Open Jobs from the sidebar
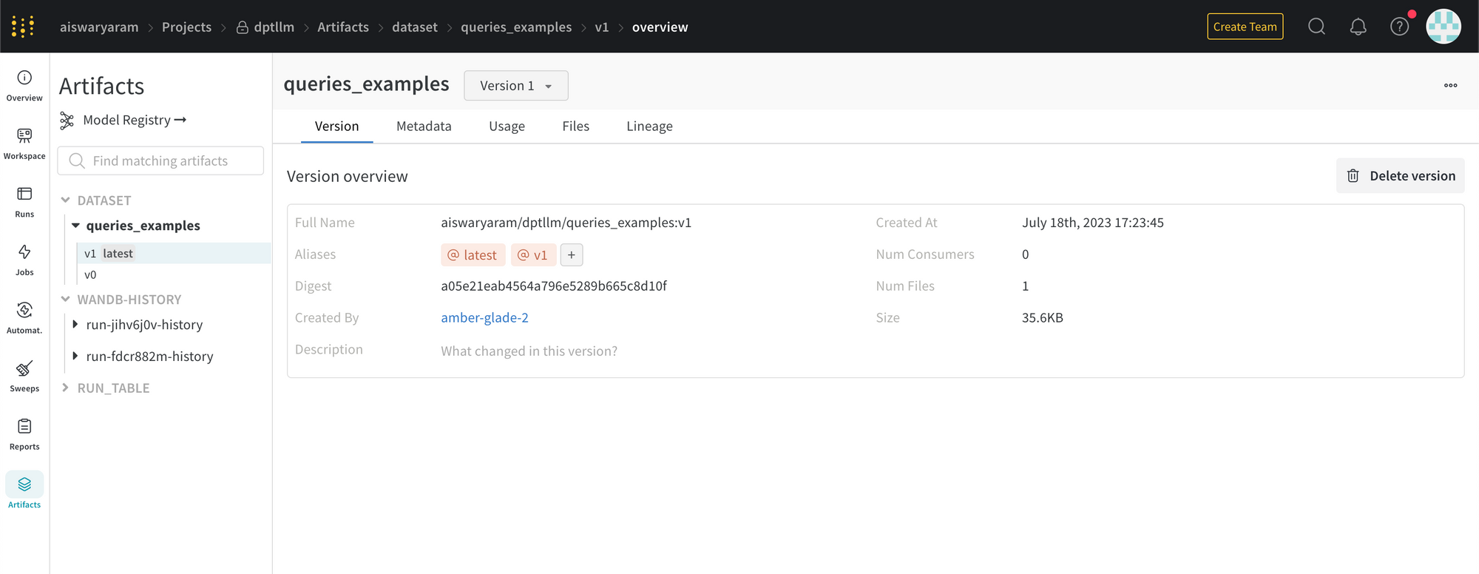This screenshot has height=574, width=1479. pyautogui.click(x=24, y=260)
